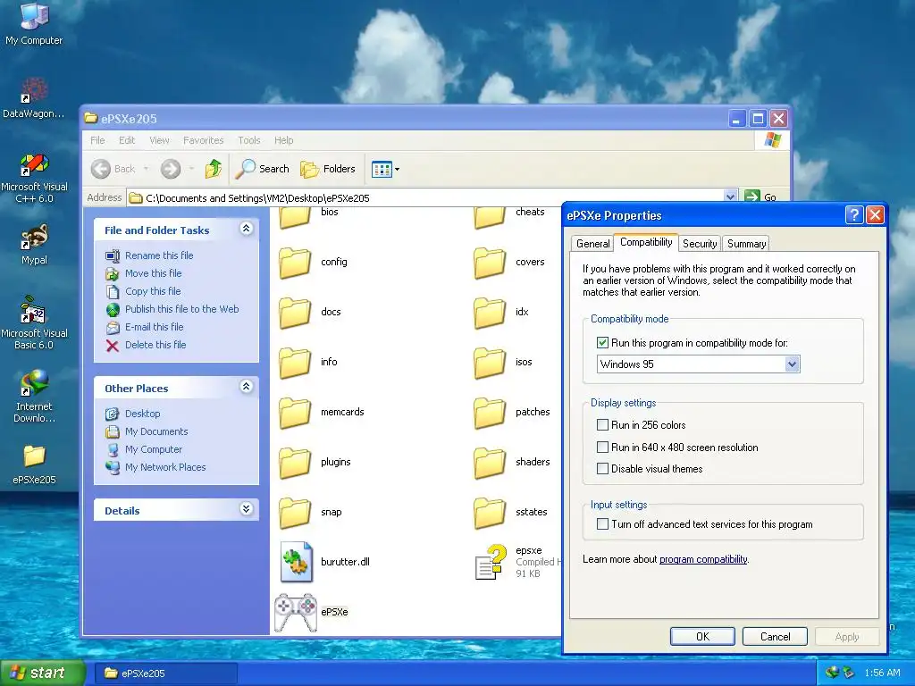Screen dimensions: 915x686
Task: Click the system tray clock
Action: (882, 673)
